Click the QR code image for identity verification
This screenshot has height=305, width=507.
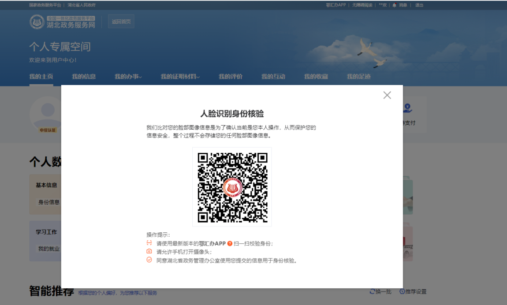tap(232, 187)
